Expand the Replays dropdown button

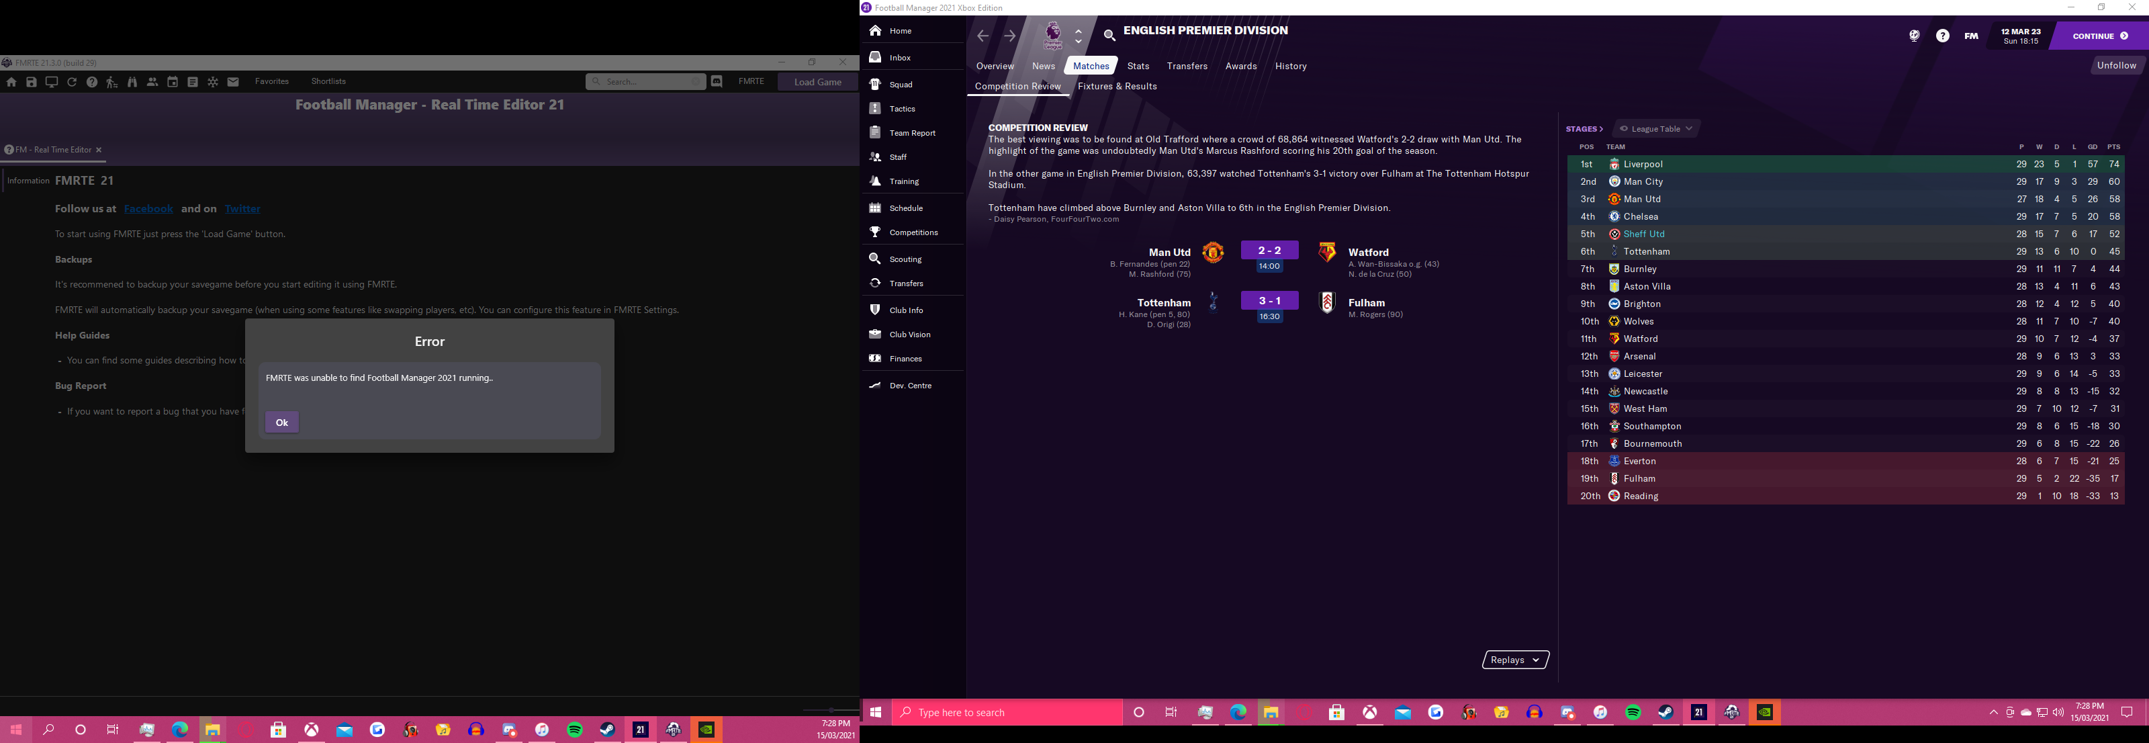click(1515, 660)
